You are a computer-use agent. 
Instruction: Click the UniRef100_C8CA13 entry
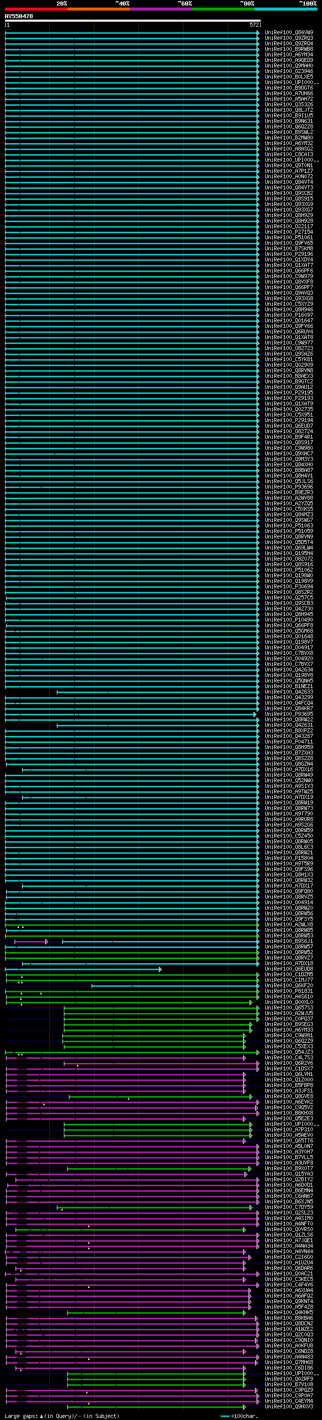(289, 154)
